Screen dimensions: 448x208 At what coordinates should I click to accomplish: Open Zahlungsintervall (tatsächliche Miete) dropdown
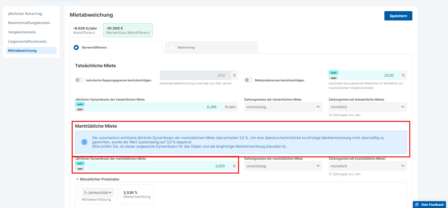367,107
